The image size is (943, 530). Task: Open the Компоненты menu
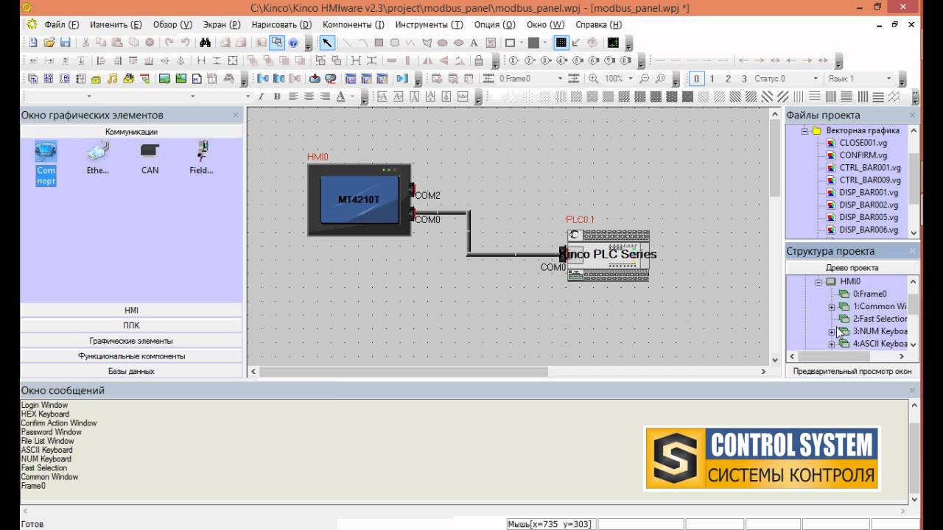click(x=354, y=24)
